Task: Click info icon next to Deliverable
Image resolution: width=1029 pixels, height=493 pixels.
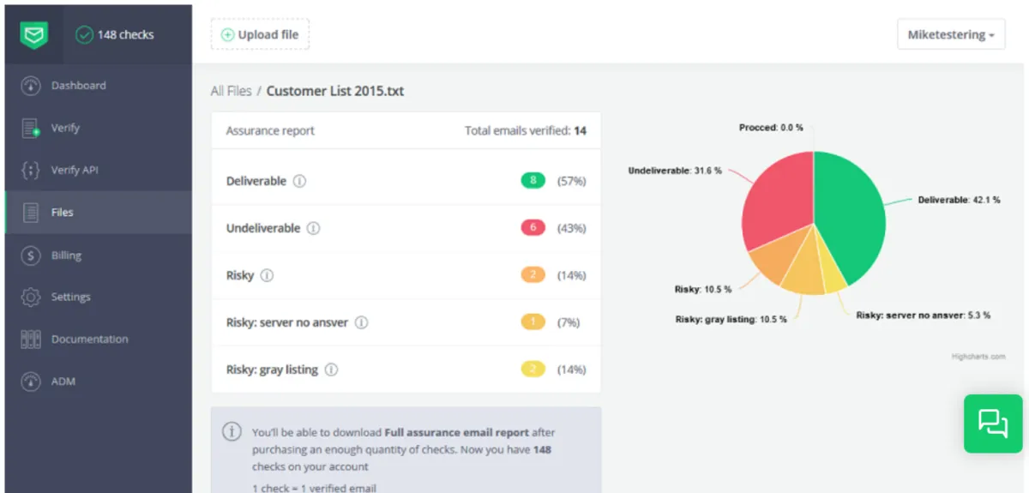Action: (299, 182)
